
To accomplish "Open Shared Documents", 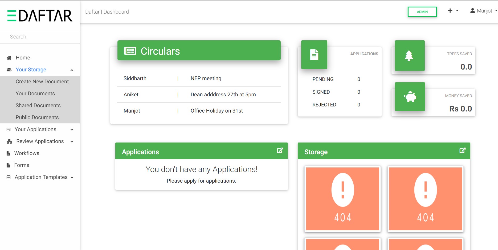I will pos(38,105).
